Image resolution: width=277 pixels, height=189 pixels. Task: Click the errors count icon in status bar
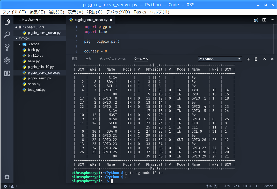tap(7, 186)
